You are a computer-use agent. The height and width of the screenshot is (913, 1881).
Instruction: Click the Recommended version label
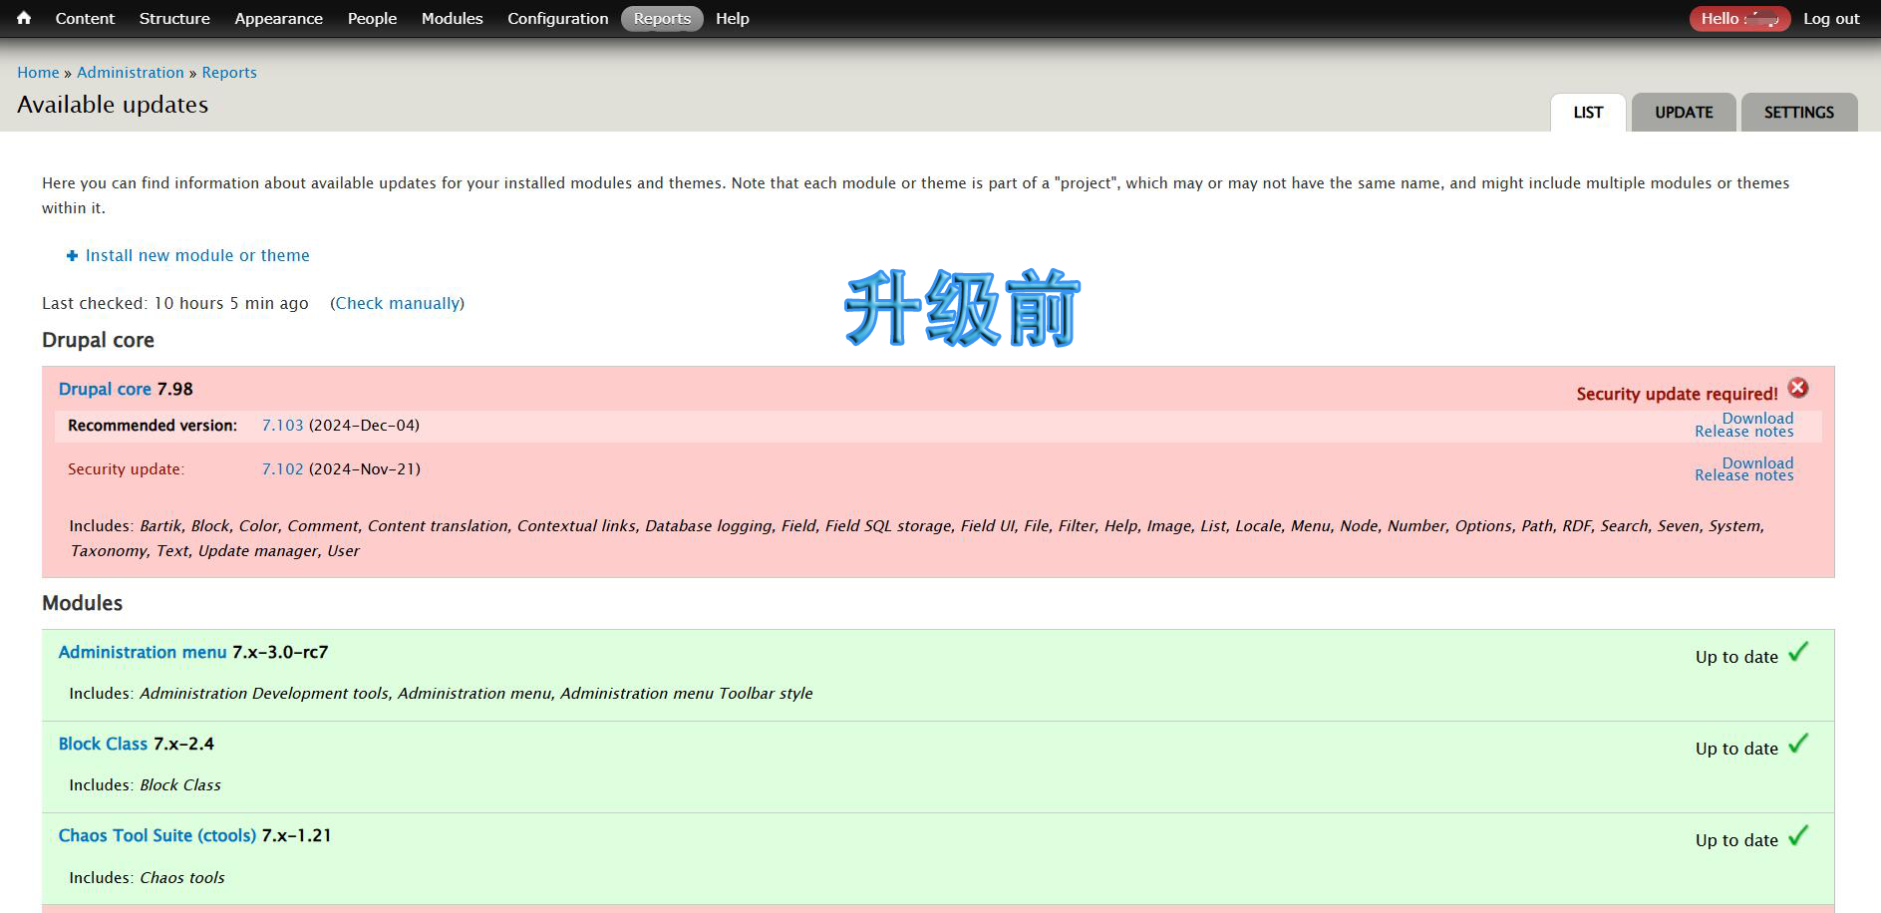(153, 426)
